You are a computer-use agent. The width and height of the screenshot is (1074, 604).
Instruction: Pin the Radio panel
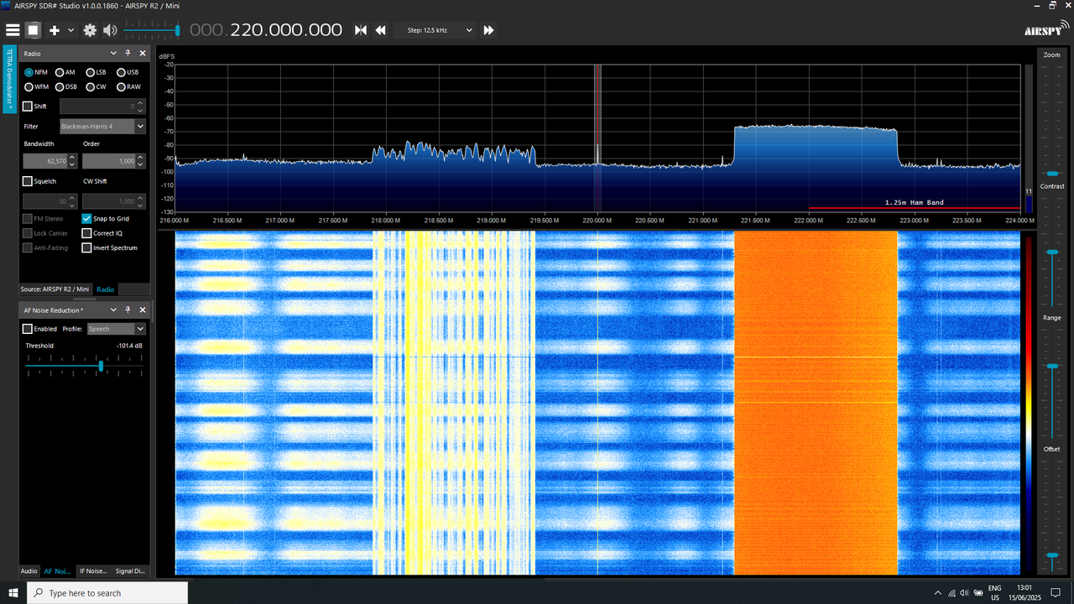coord(128,53)
